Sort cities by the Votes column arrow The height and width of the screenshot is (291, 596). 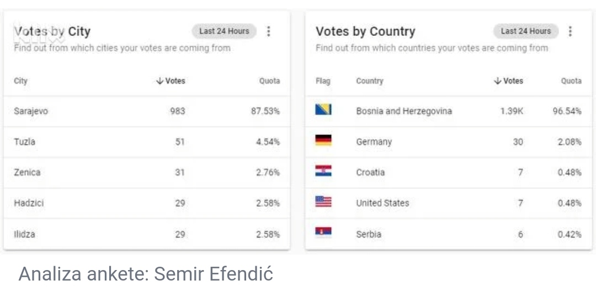tap(159, 81)
